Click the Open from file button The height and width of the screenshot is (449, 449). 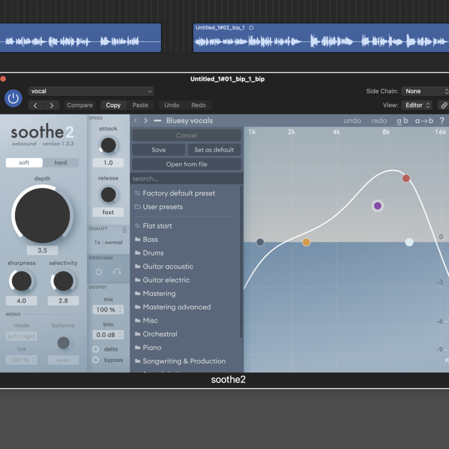[x=186, y=164]
